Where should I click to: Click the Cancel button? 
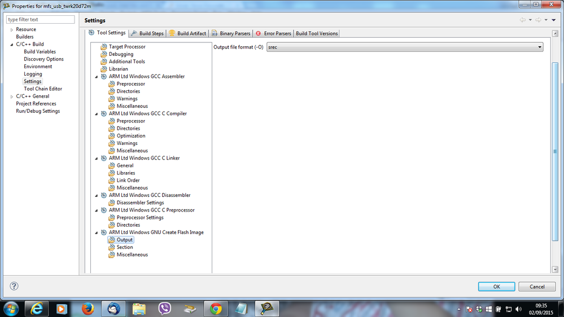(537, 287)
